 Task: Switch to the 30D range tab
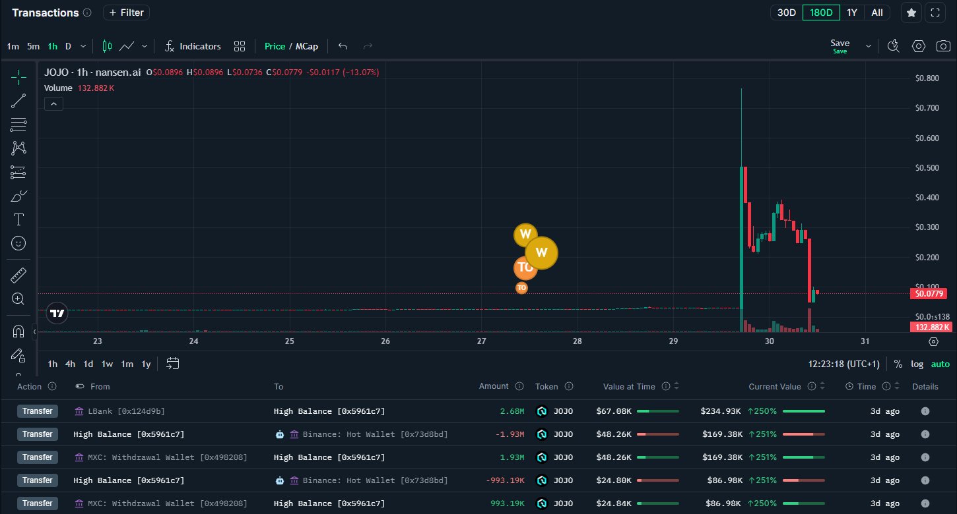(786, 13)
